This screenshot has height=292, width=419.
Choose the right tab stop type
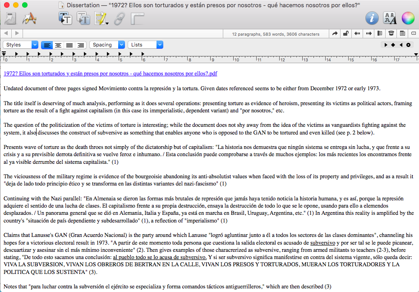[x=401, y=45]
